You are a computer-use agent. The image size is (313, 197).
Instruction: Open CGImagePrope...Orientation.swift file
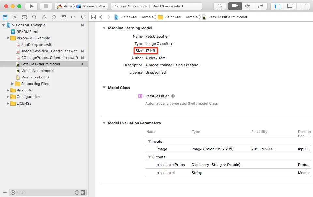click(50, 58)
